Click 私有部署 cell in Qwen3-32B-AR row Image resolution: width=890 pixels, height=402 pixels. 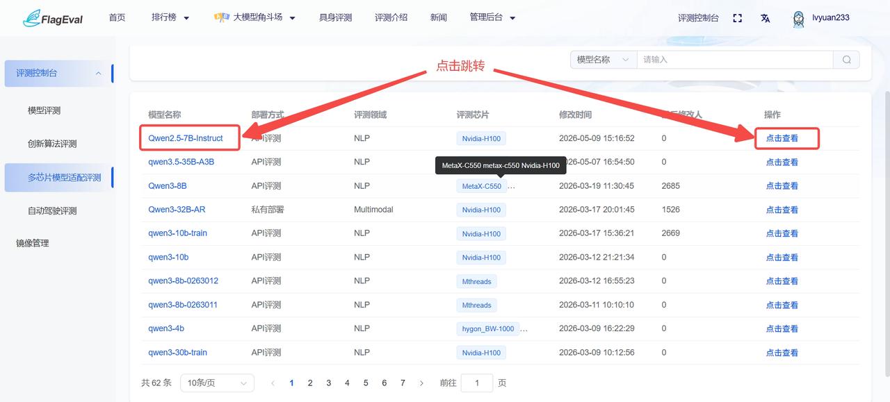click(268, 210)
